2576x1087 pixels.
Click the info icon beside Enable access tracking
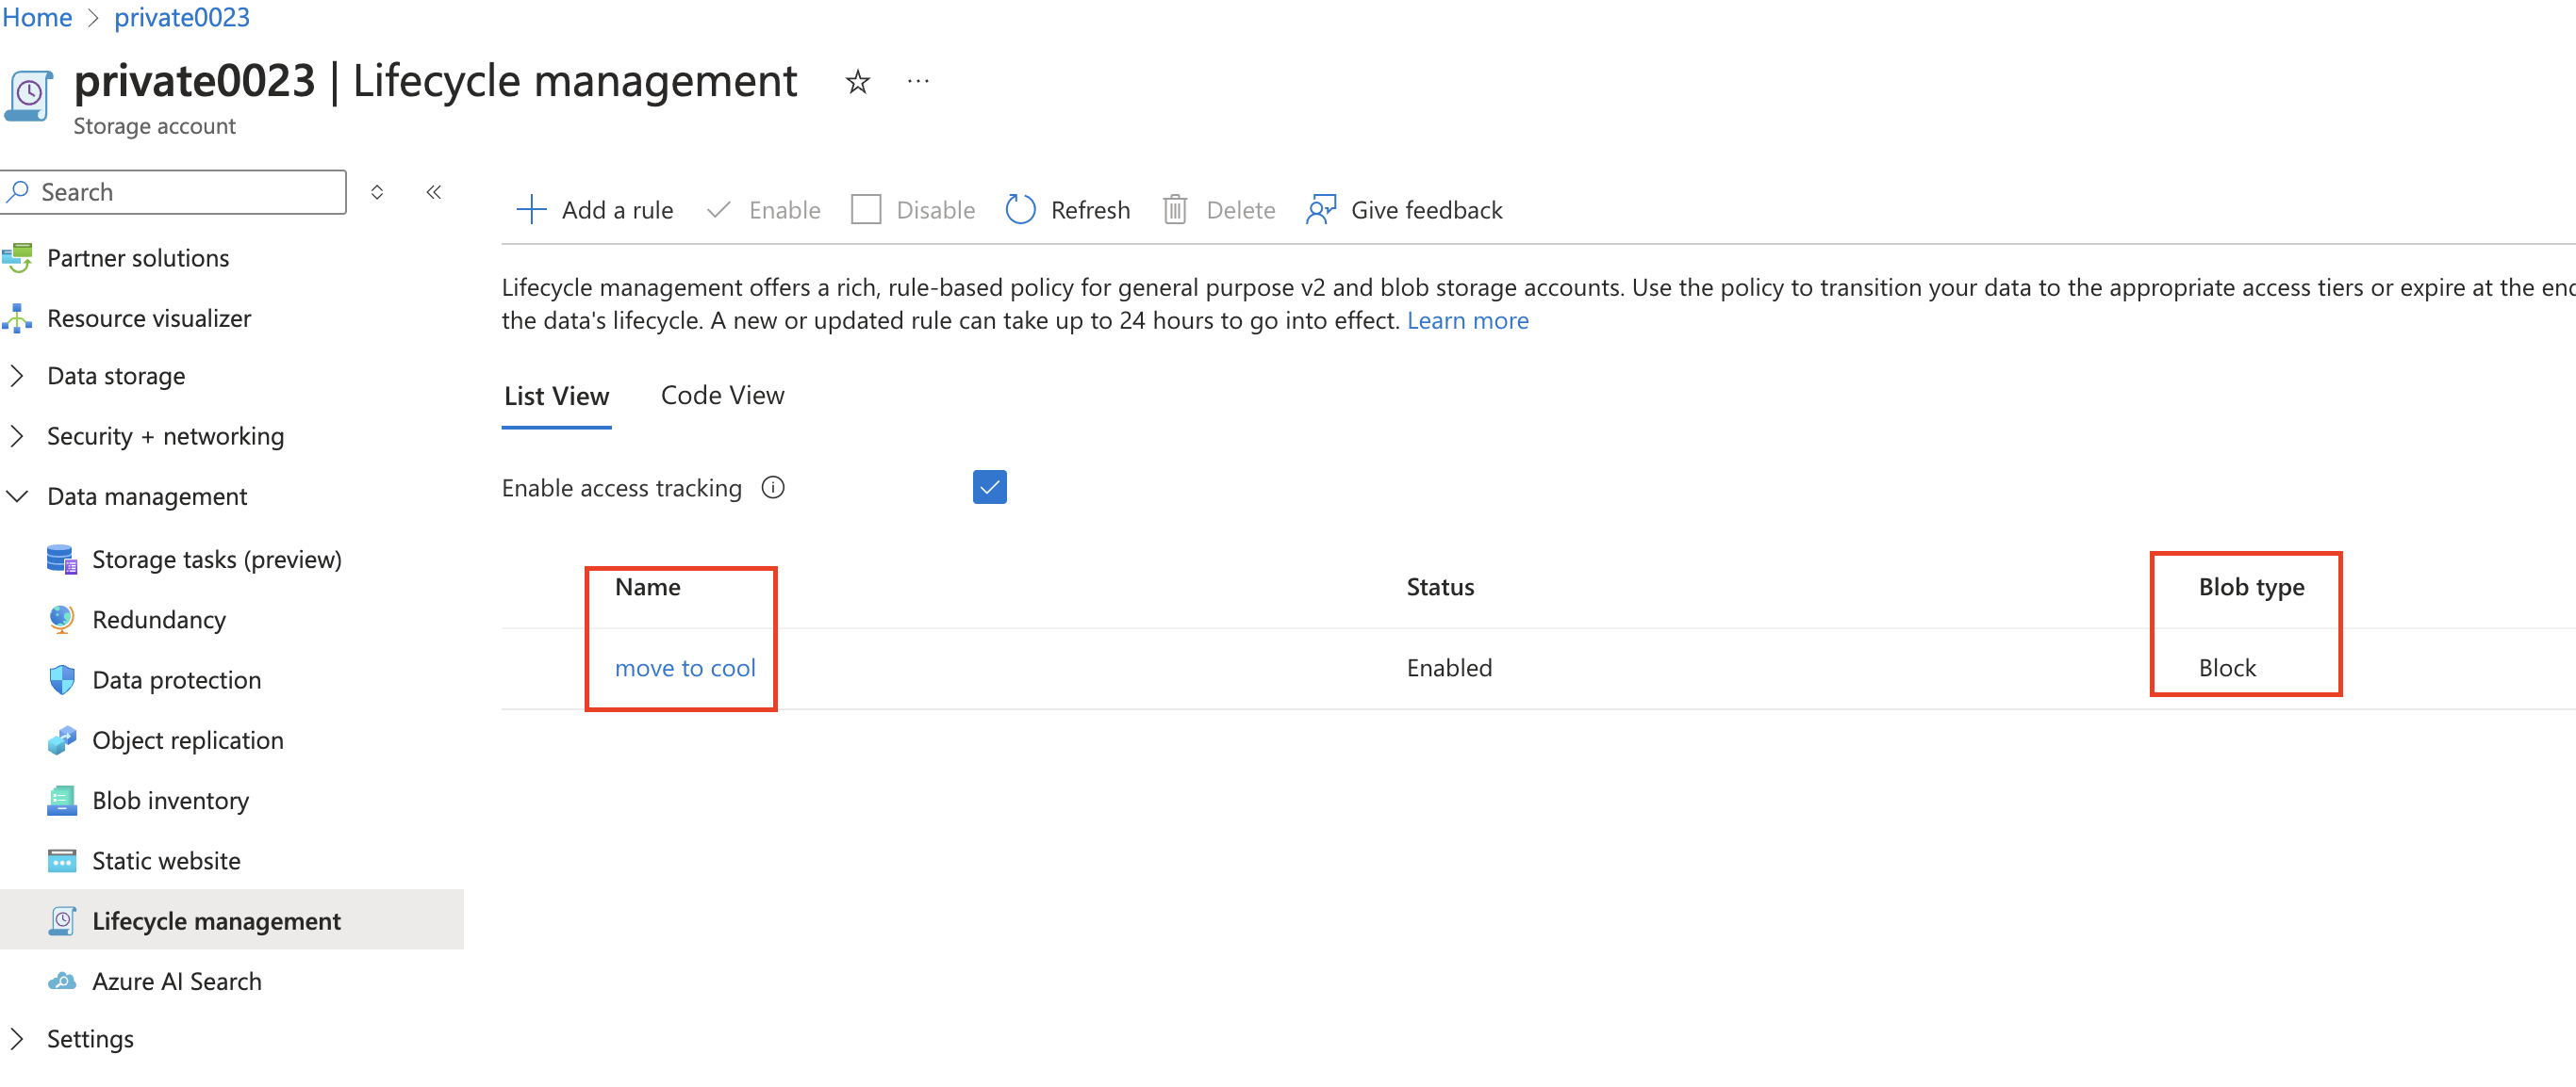coord(773,488)
